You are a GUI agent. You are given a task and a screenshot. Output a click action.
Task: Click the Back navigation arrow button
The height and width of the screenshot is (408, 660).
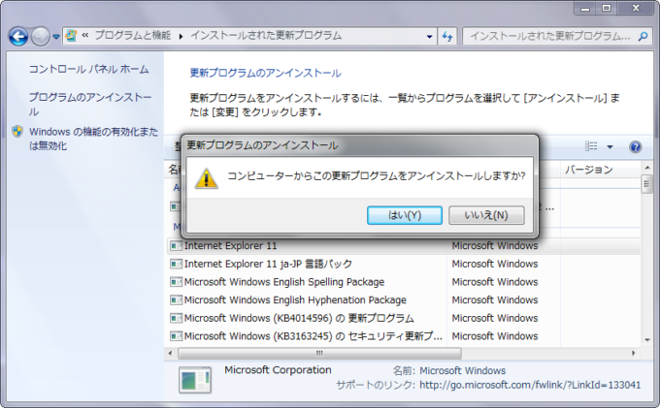coord(17,36)
